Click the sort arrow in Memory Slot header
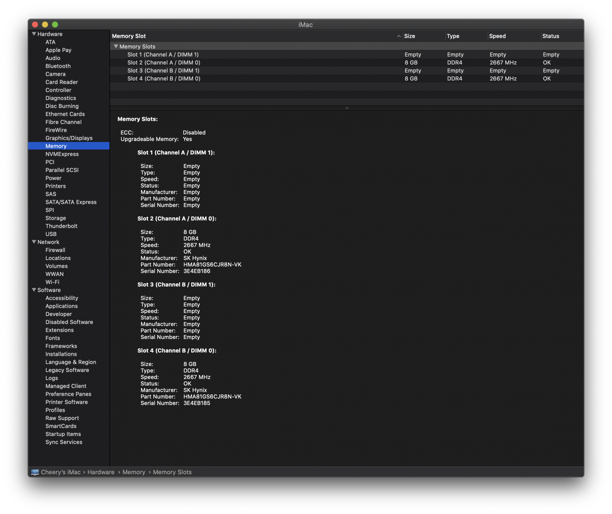Viewport: 612px width, 514px height. tap(399, 36)
